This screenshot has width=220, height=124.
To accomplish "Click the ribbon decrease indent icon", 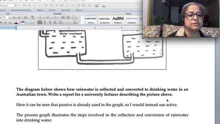I will pyautogui.click(x=63, y=17).
